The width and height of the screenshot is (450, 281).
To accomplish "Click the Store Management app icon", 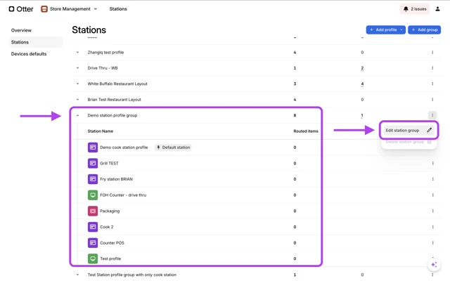I will coord(44,9).
